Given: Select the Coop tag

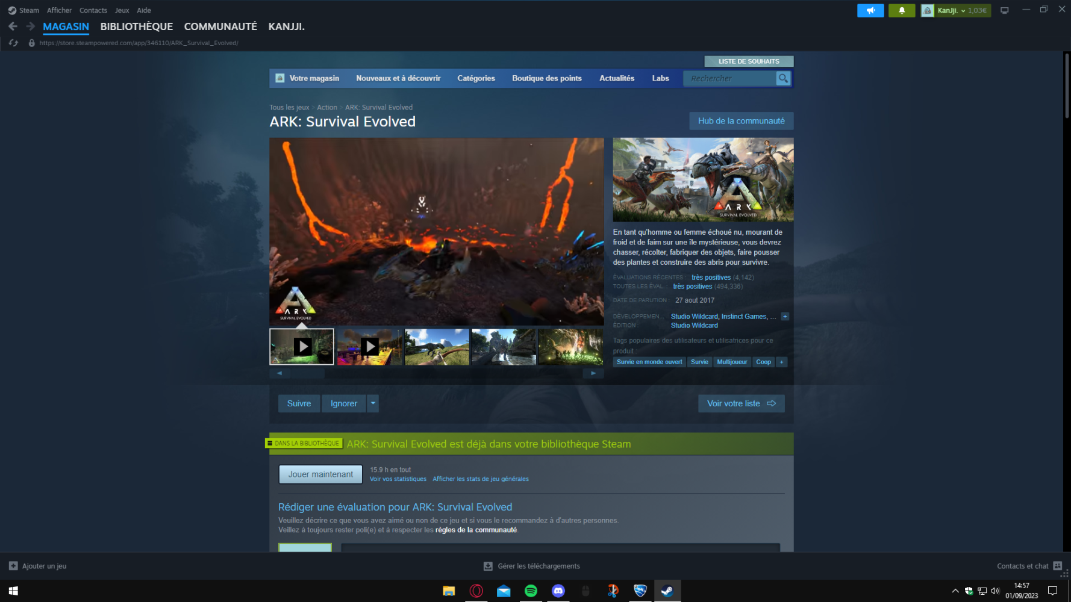Looking at the screenshot, I should (763, 362).
